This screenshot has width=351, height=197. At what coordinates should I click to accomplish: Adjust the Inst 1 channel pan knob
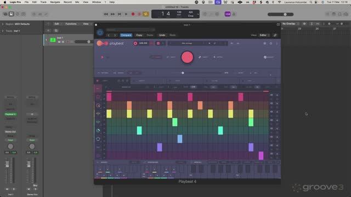[x=10, y=146]
